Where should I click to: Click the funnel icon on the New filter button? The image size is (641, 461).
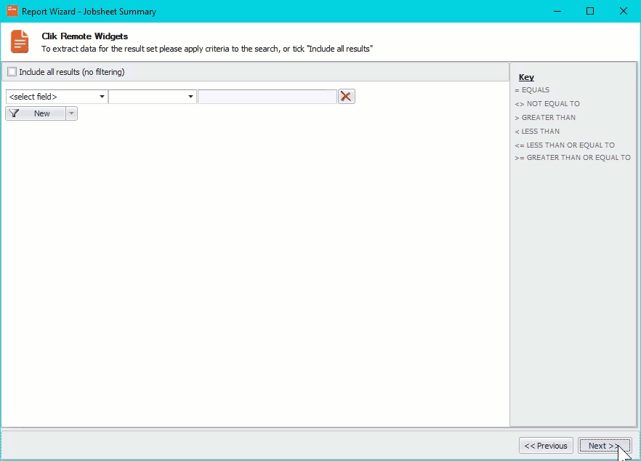15,113
